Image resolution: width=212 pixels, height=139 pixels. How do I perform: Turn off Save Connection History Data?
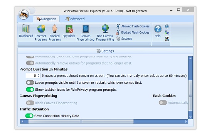pos(29,116)
